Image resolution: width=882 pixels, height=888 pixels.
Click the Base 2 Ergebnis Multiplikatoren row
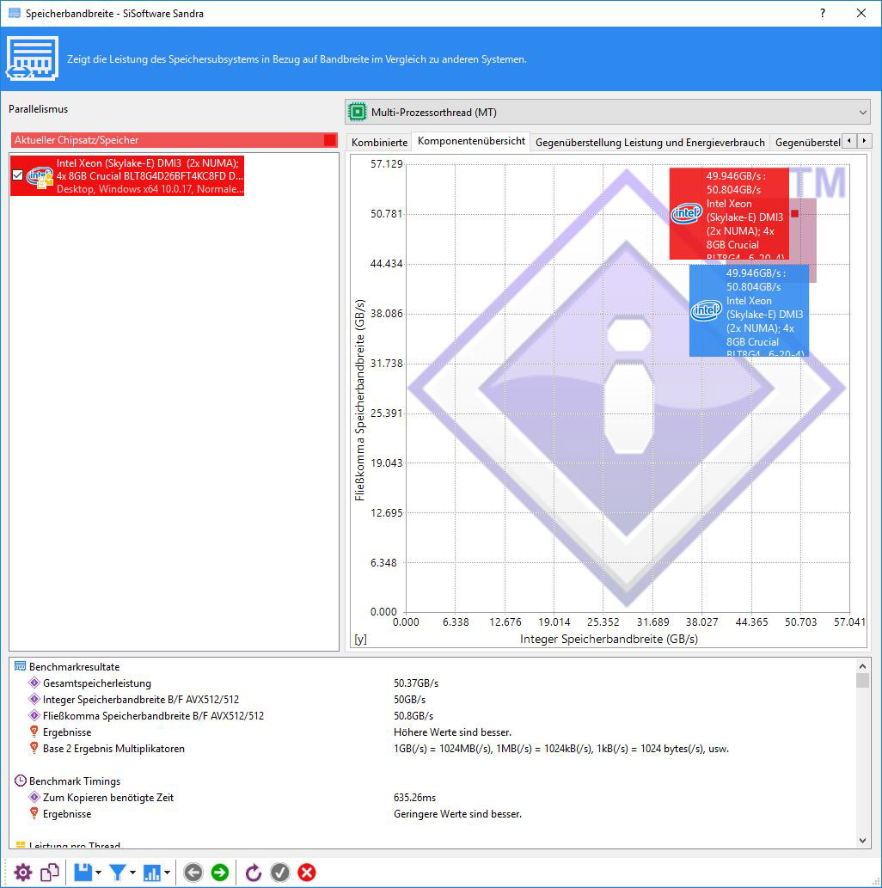click(x=433, y=748)
